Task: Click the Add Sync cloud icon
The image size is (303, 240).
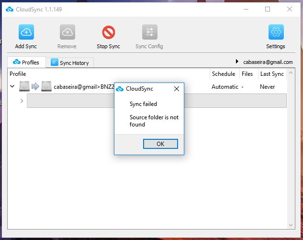Action: [x=26, y=32]
